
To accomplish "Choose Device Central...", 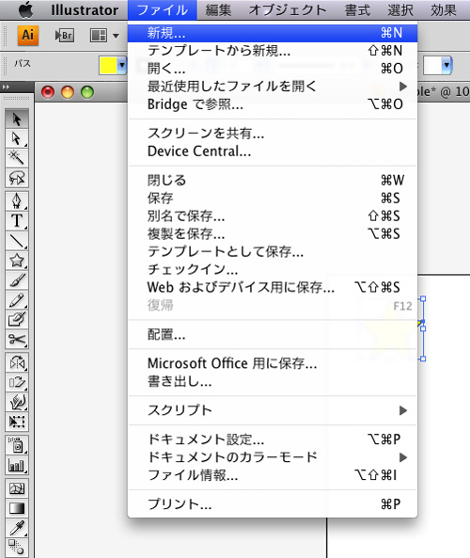I will tap(273, 151).
